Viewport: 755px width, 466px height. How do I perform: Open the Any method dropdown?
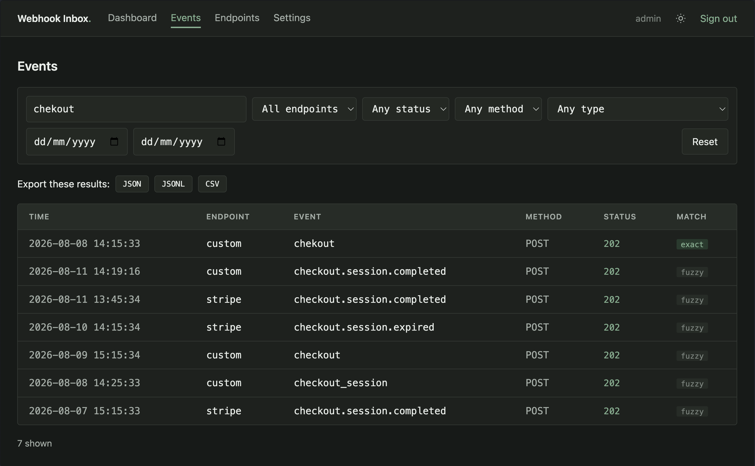pyautogui.click(x=498, y=109)
